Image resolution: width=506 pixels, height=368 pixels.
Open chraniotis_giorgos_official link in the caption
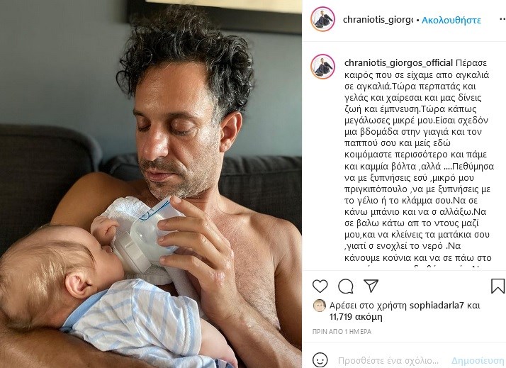pos(398,62)
